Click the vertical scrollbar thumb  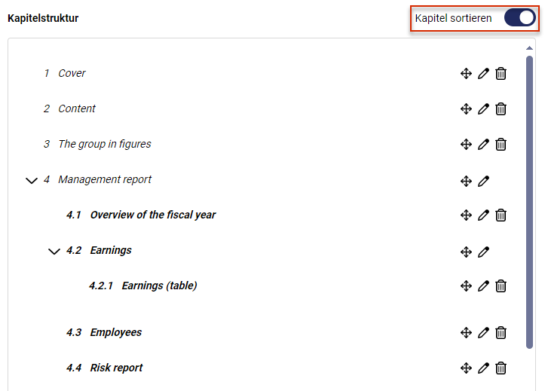coord(529,202)
